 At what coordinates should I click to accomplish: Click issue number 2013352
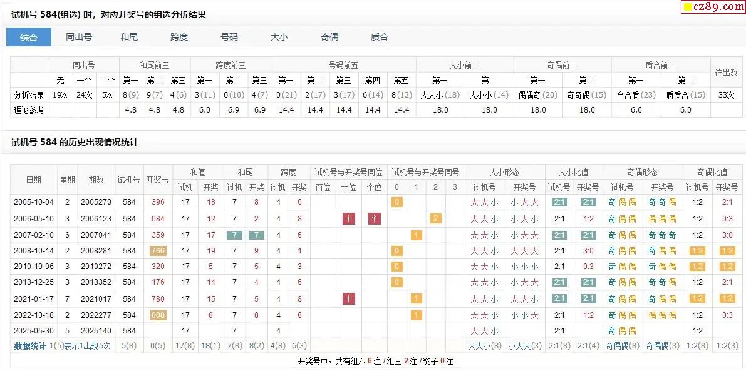96,282
